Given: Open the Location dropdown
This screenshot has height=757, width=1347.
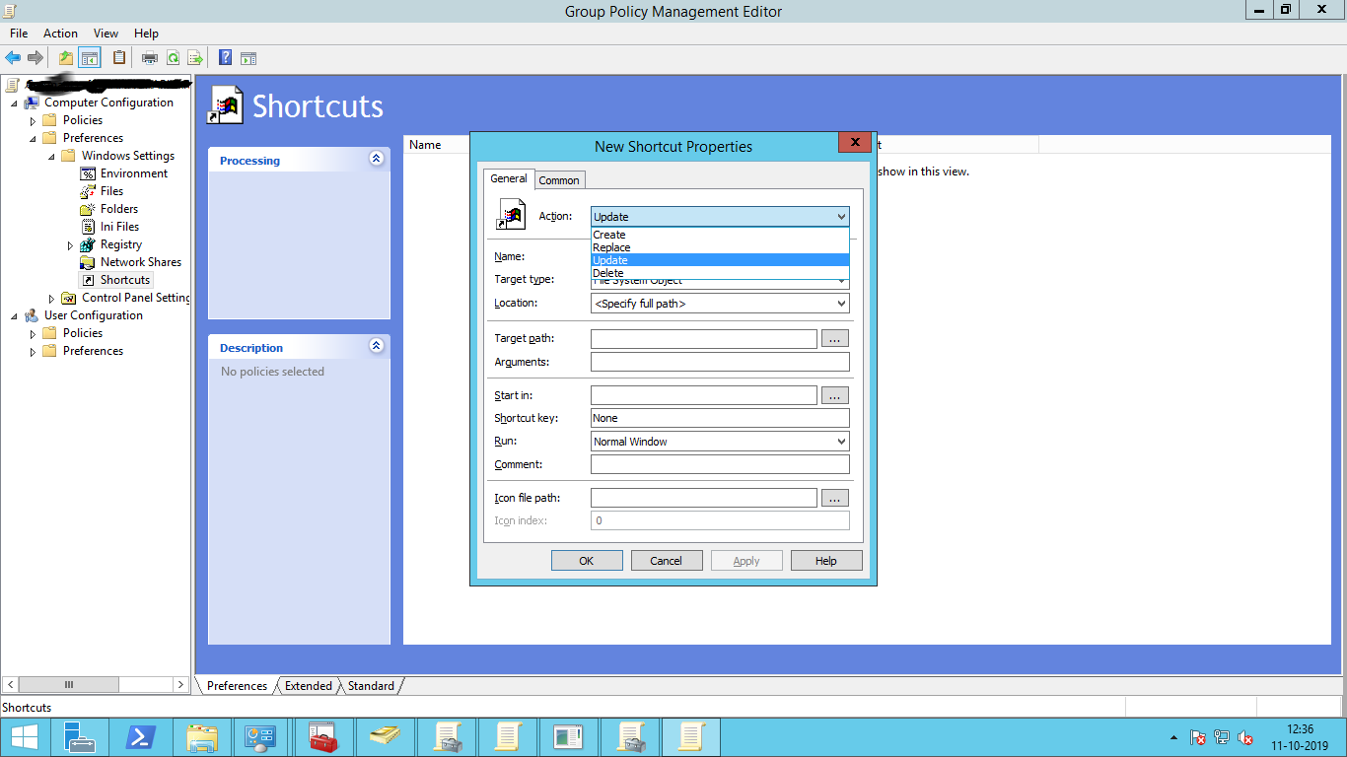Looking at the screenshot, I should [720, 304].
